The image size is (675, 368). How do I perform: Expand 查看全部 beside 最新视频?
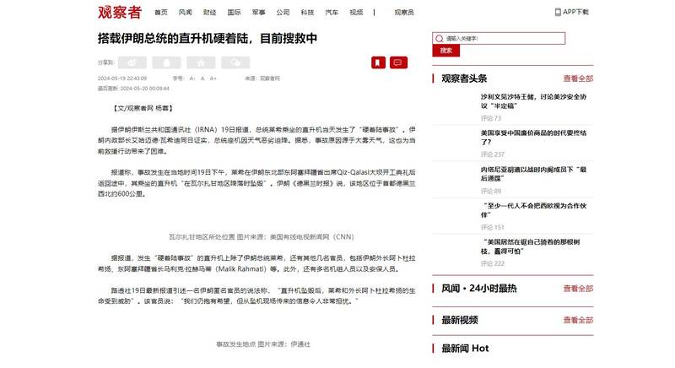578,320
